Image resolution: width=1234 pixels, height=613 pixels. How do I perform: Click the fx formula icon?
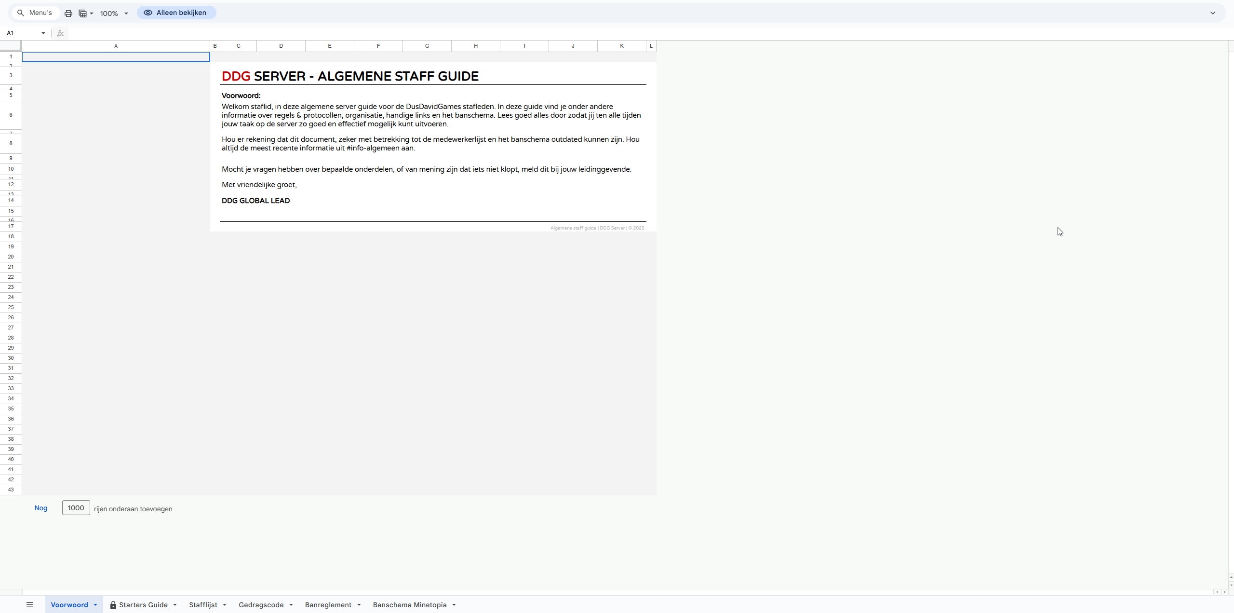pyautogui.click(x=60, y=33)
